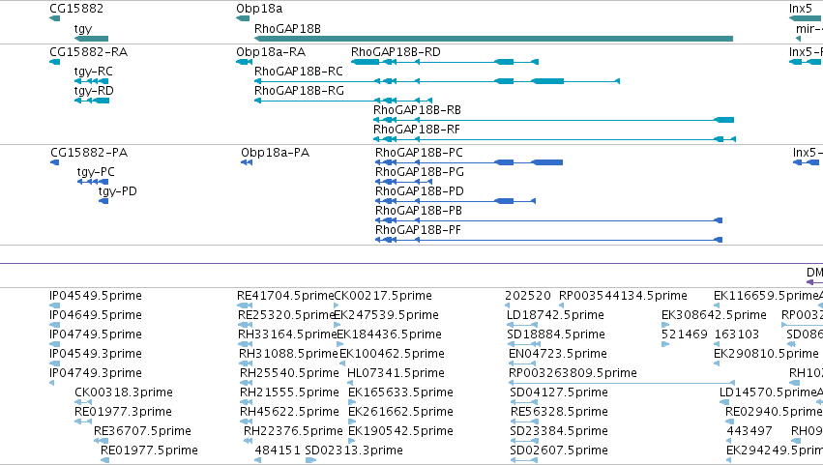This screenshot has width=823, height=465.
Task: Click EST EK165633.5prime
Action: click(x=401, y=393)
